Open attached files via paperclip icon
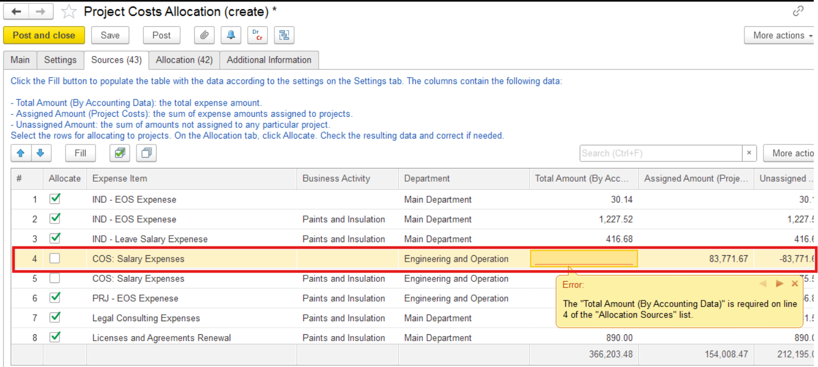The height and width of the screenshot is (367, 818). (x=204, y=35)
